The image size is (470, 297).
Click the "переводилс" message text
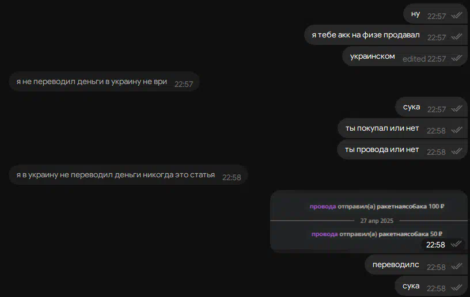[x=396, y=265]
